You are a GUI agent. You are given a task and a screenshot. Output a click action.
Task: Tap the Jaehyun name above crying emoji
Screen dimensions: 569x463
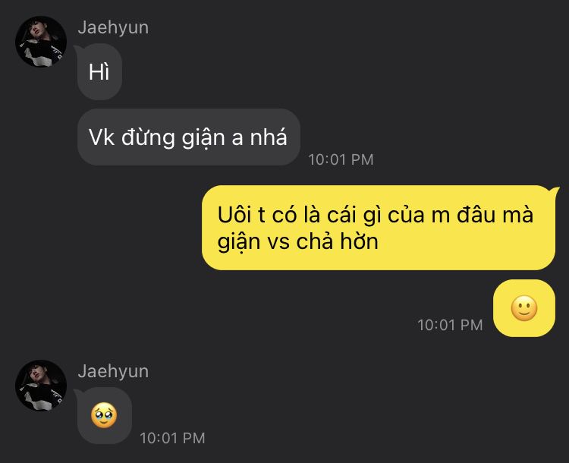pyautogui.click(x=113, y=371)
